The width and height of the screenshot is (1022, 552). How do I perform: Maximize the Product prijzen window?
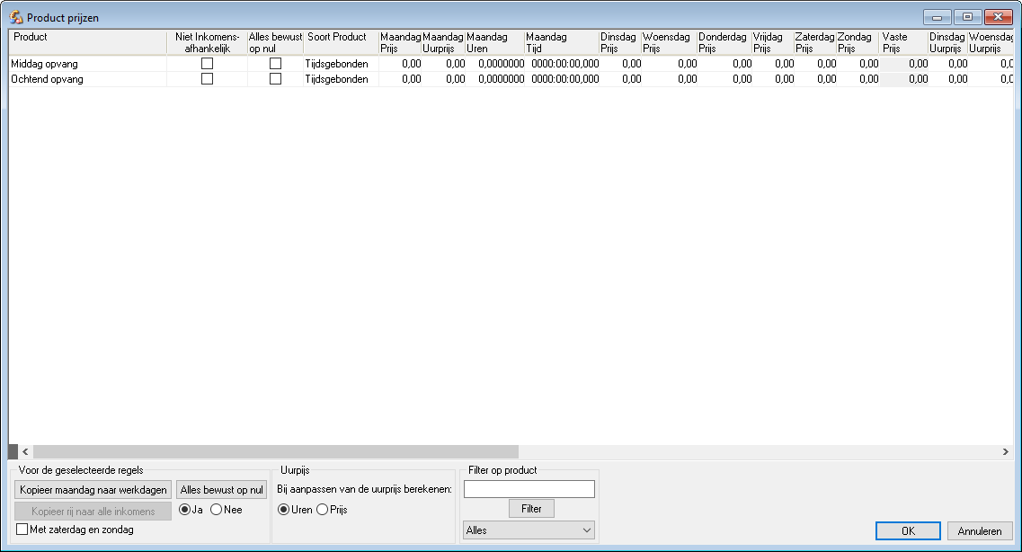click(x=967, y=17)
